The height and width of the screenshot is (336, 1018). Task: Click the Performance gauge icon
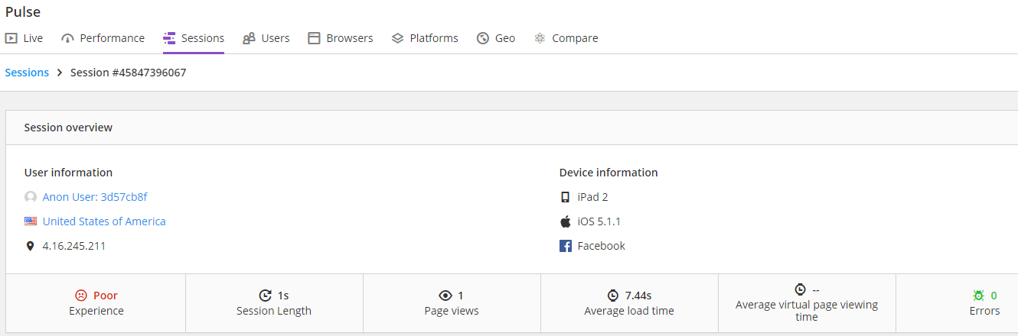pos(67,38)
